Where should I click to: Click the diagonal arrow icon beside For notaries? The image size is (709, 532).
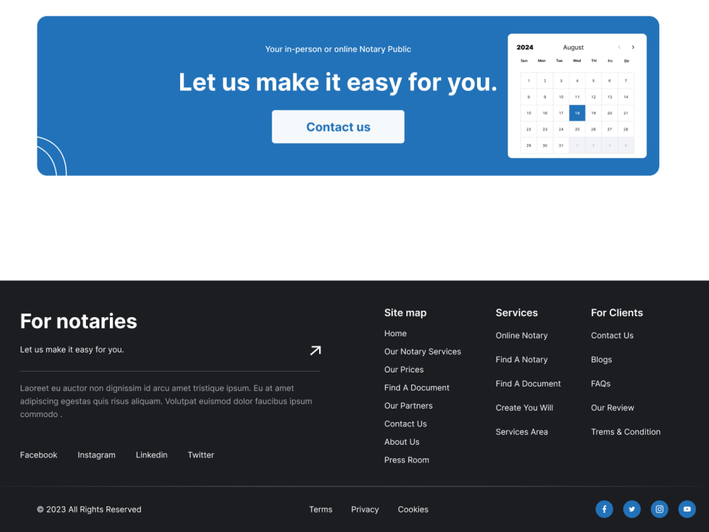(316, 350)
